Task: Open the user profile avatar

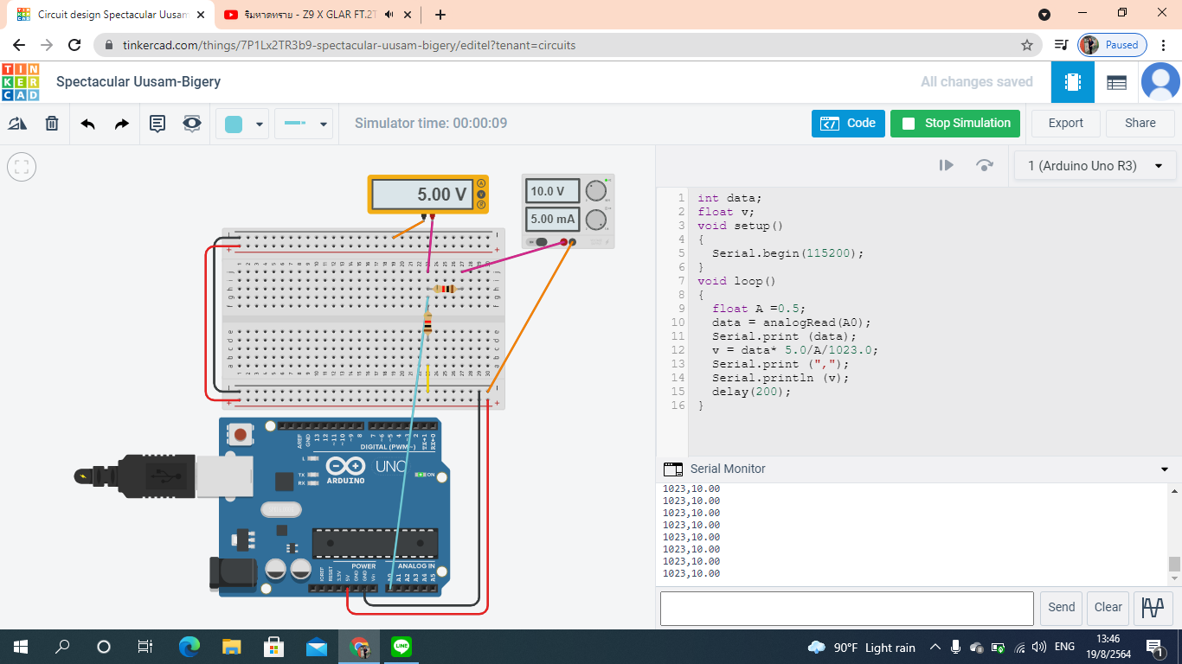Action: [x=1160, y=82]
